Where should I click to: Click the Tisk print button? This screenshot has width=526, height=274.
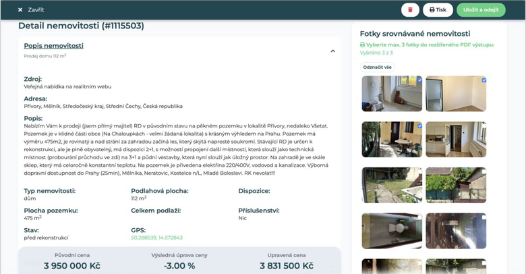pyautogui.click(x=438, y=10)
